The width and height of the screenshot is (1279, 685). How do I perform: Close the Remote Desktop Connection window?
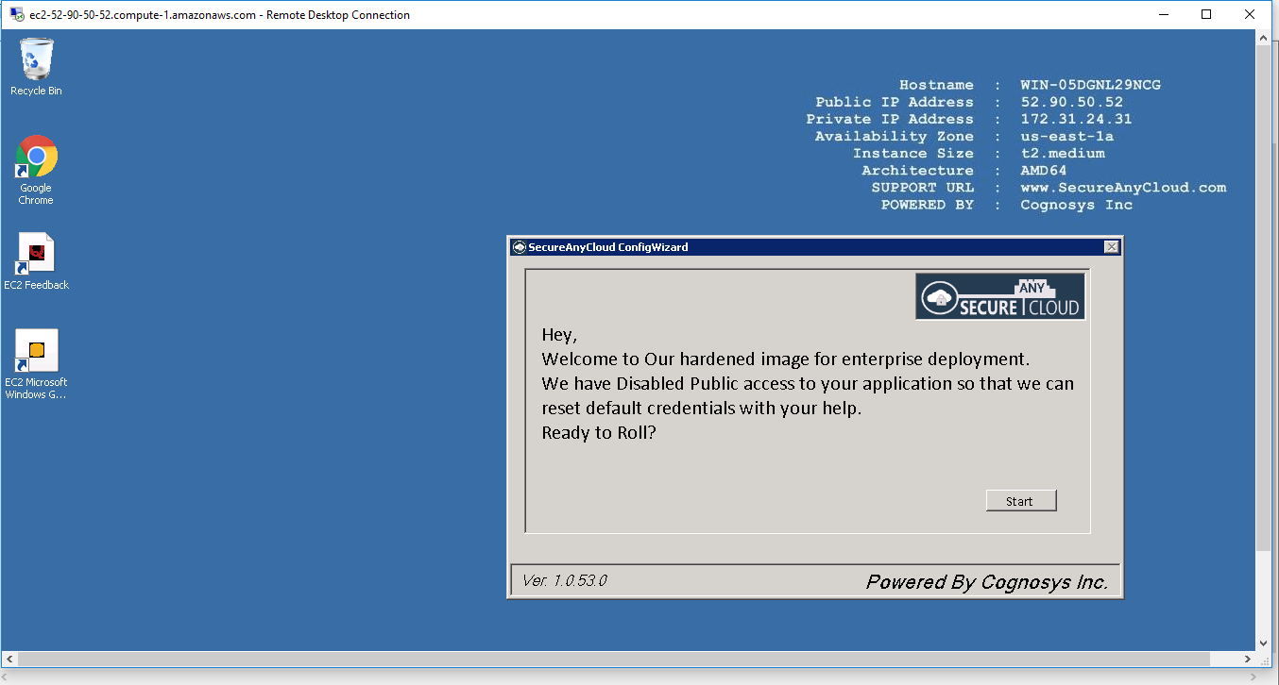click(x=1250, y=15)
